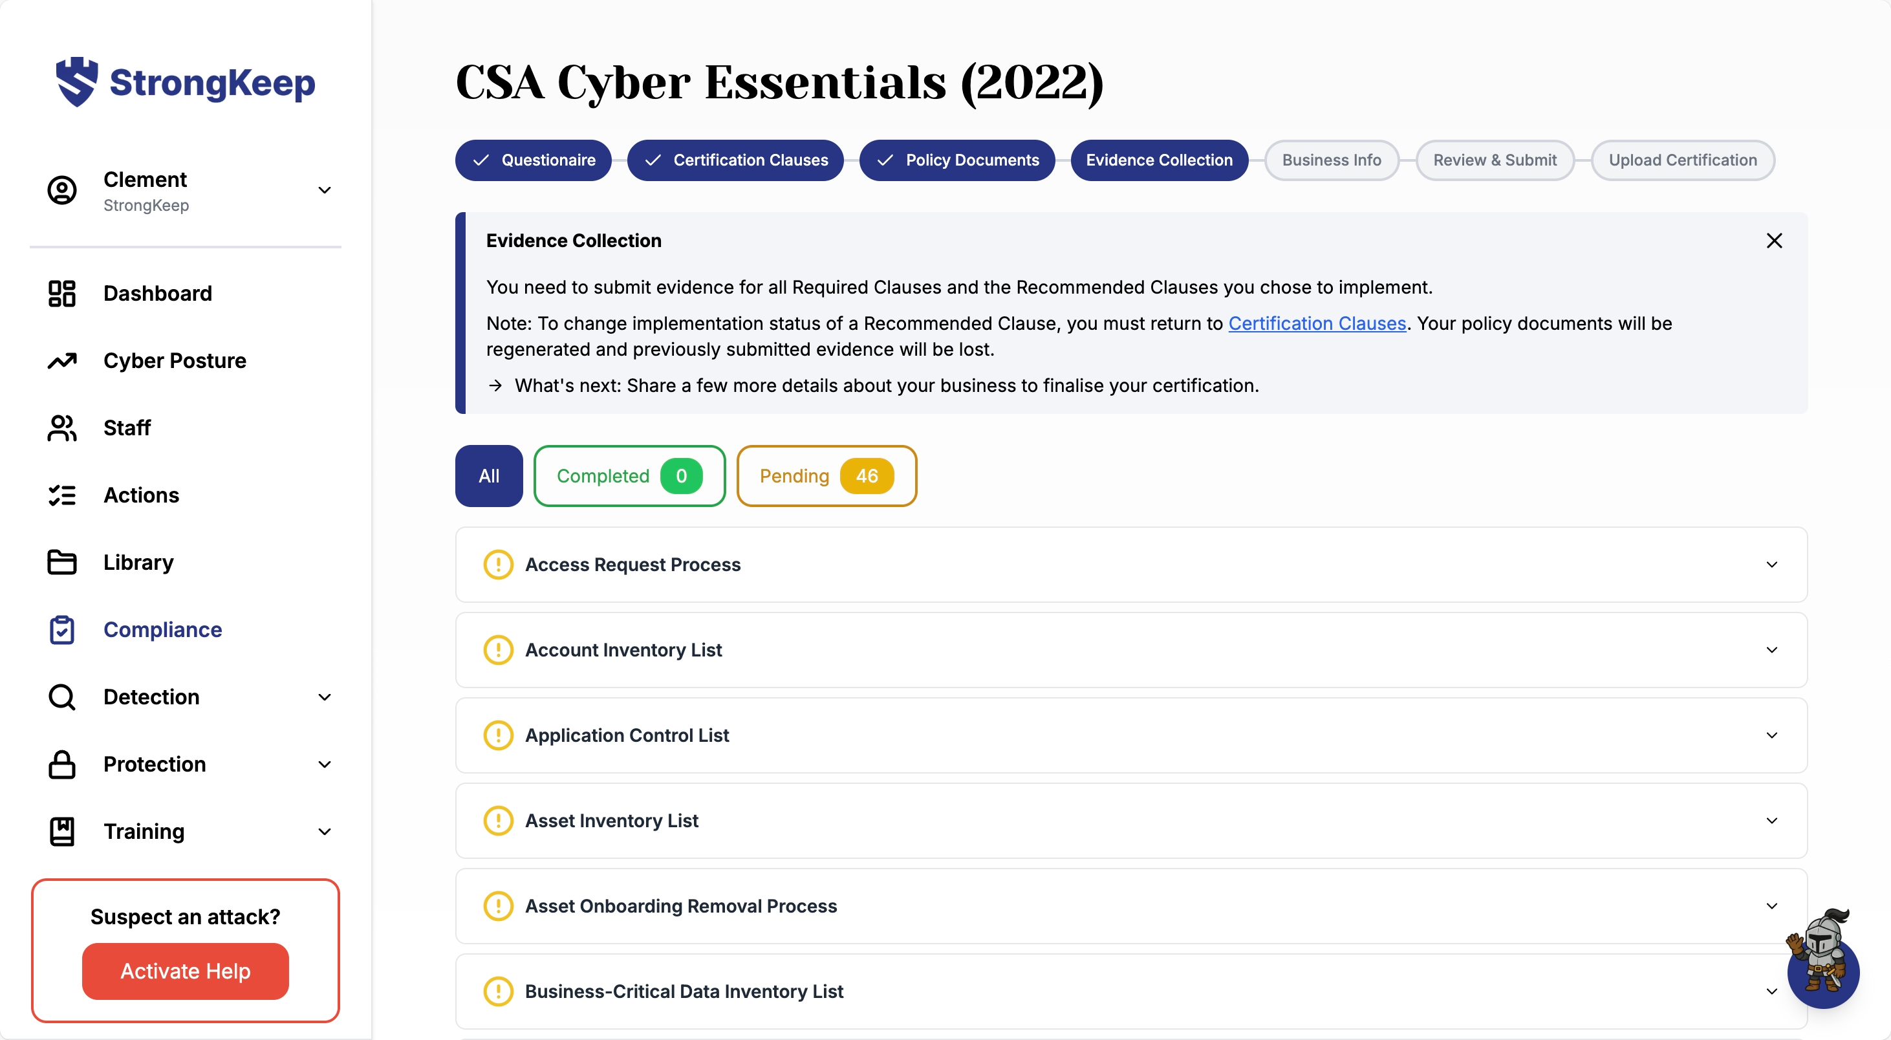Open the Review & Submit step
This screenshot has width=1891, height=1040.
(x=1494, y=160)
